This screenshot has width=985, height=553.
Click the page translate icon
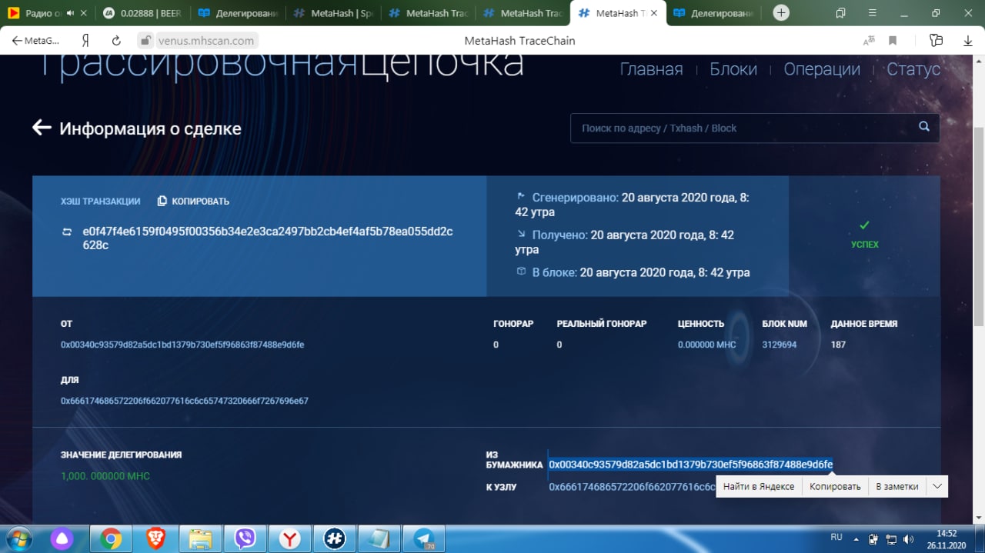pyautogui.click(x=870, y=41)
